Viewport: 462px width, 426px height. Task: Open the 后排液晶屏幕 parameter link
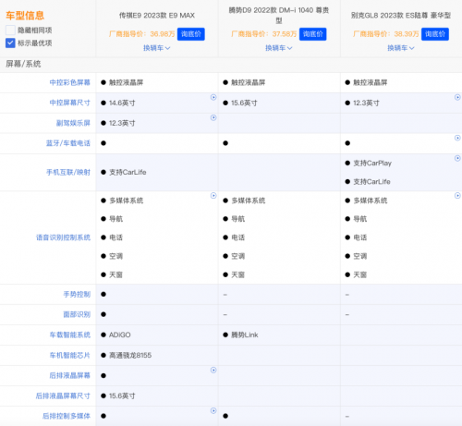70,375
